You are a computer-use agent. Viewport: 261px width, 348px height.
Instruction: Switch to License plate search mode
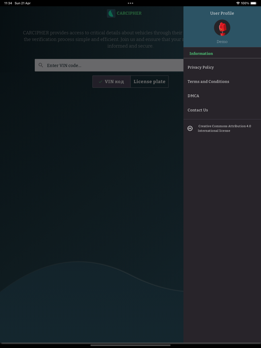pyautogui.click(x=150, y=82)
